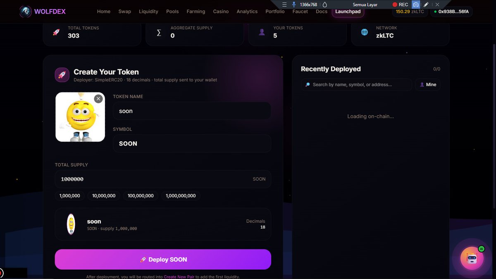Open the Farming page
This screenshot has height=279, width=496.
click(x=196, y=12)
